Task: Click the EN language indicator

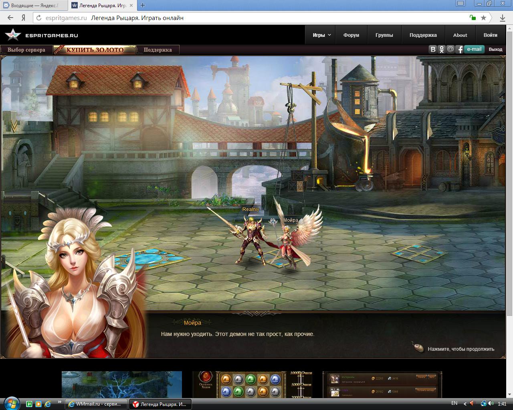Action: 454,403
